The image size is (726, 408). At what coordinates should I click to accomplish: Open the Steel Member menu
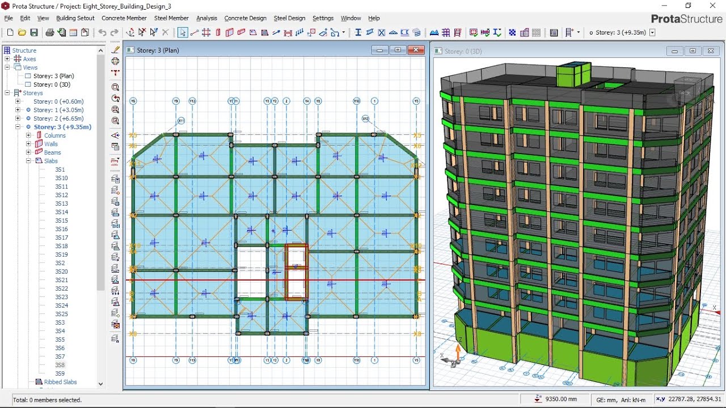tap(171, 18)
